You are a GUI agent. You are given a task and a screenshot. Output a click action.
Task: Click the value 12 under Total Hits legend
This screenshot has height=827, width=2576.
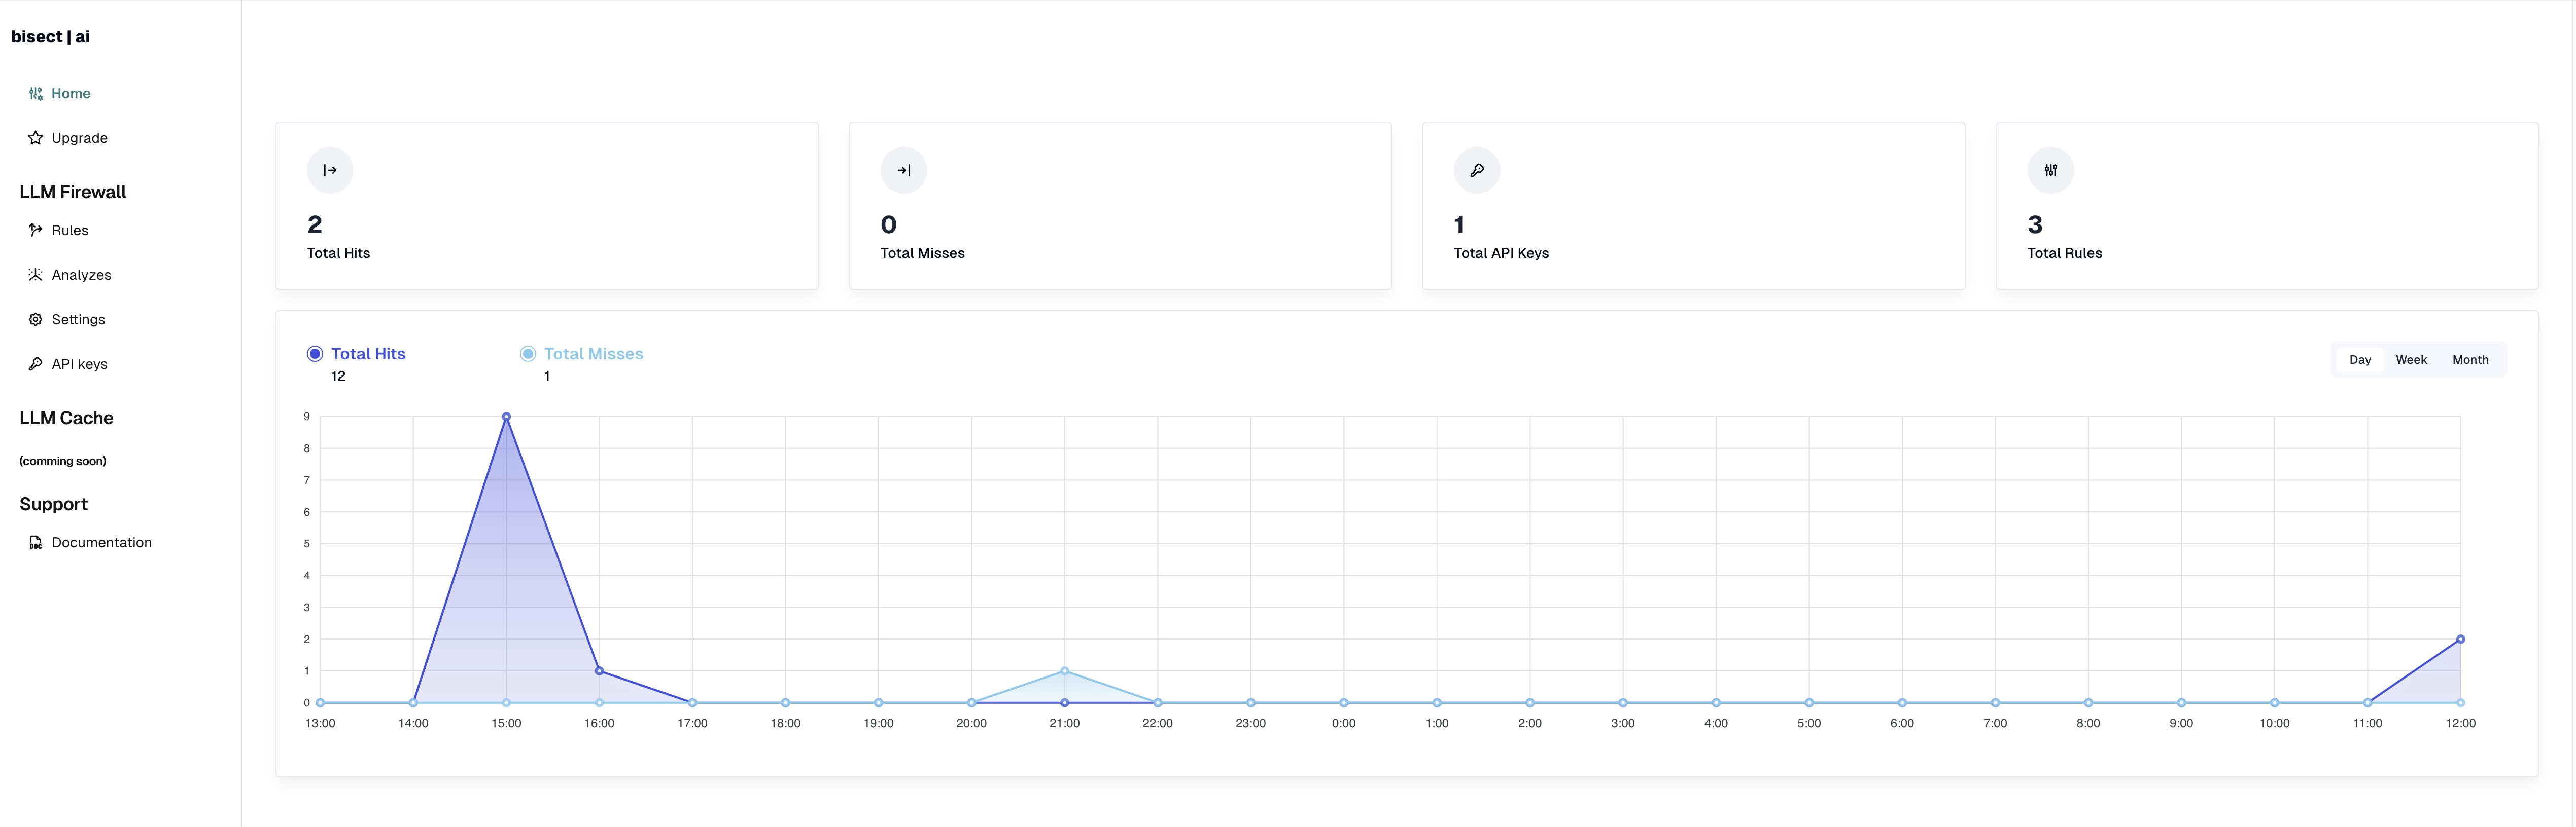(338, 377)
